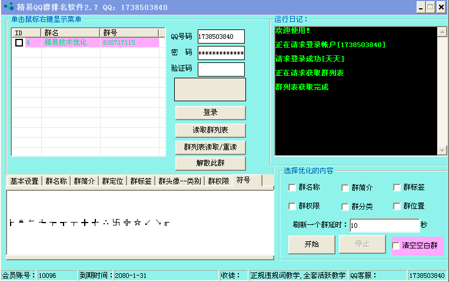The image size is (449, 282).
Task: Click the 验证码 input field
Action: [221, 69]
